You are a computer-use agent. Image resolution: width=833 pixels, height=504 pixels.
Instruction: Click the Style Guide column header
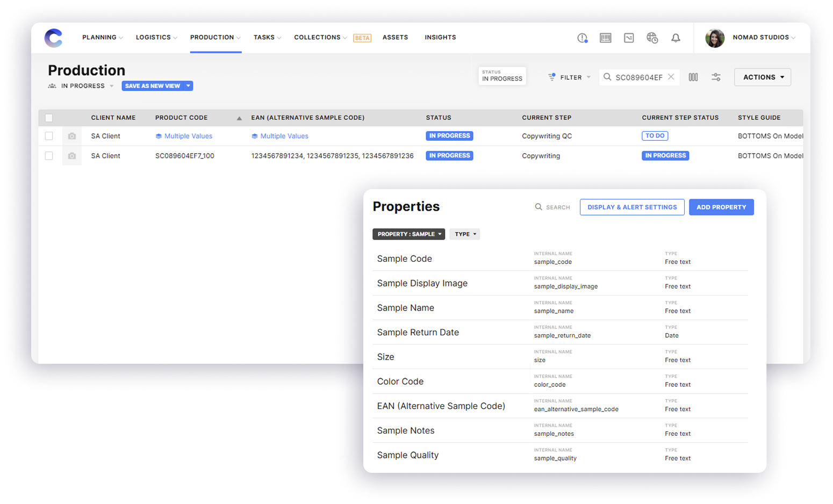coord(759,118)
